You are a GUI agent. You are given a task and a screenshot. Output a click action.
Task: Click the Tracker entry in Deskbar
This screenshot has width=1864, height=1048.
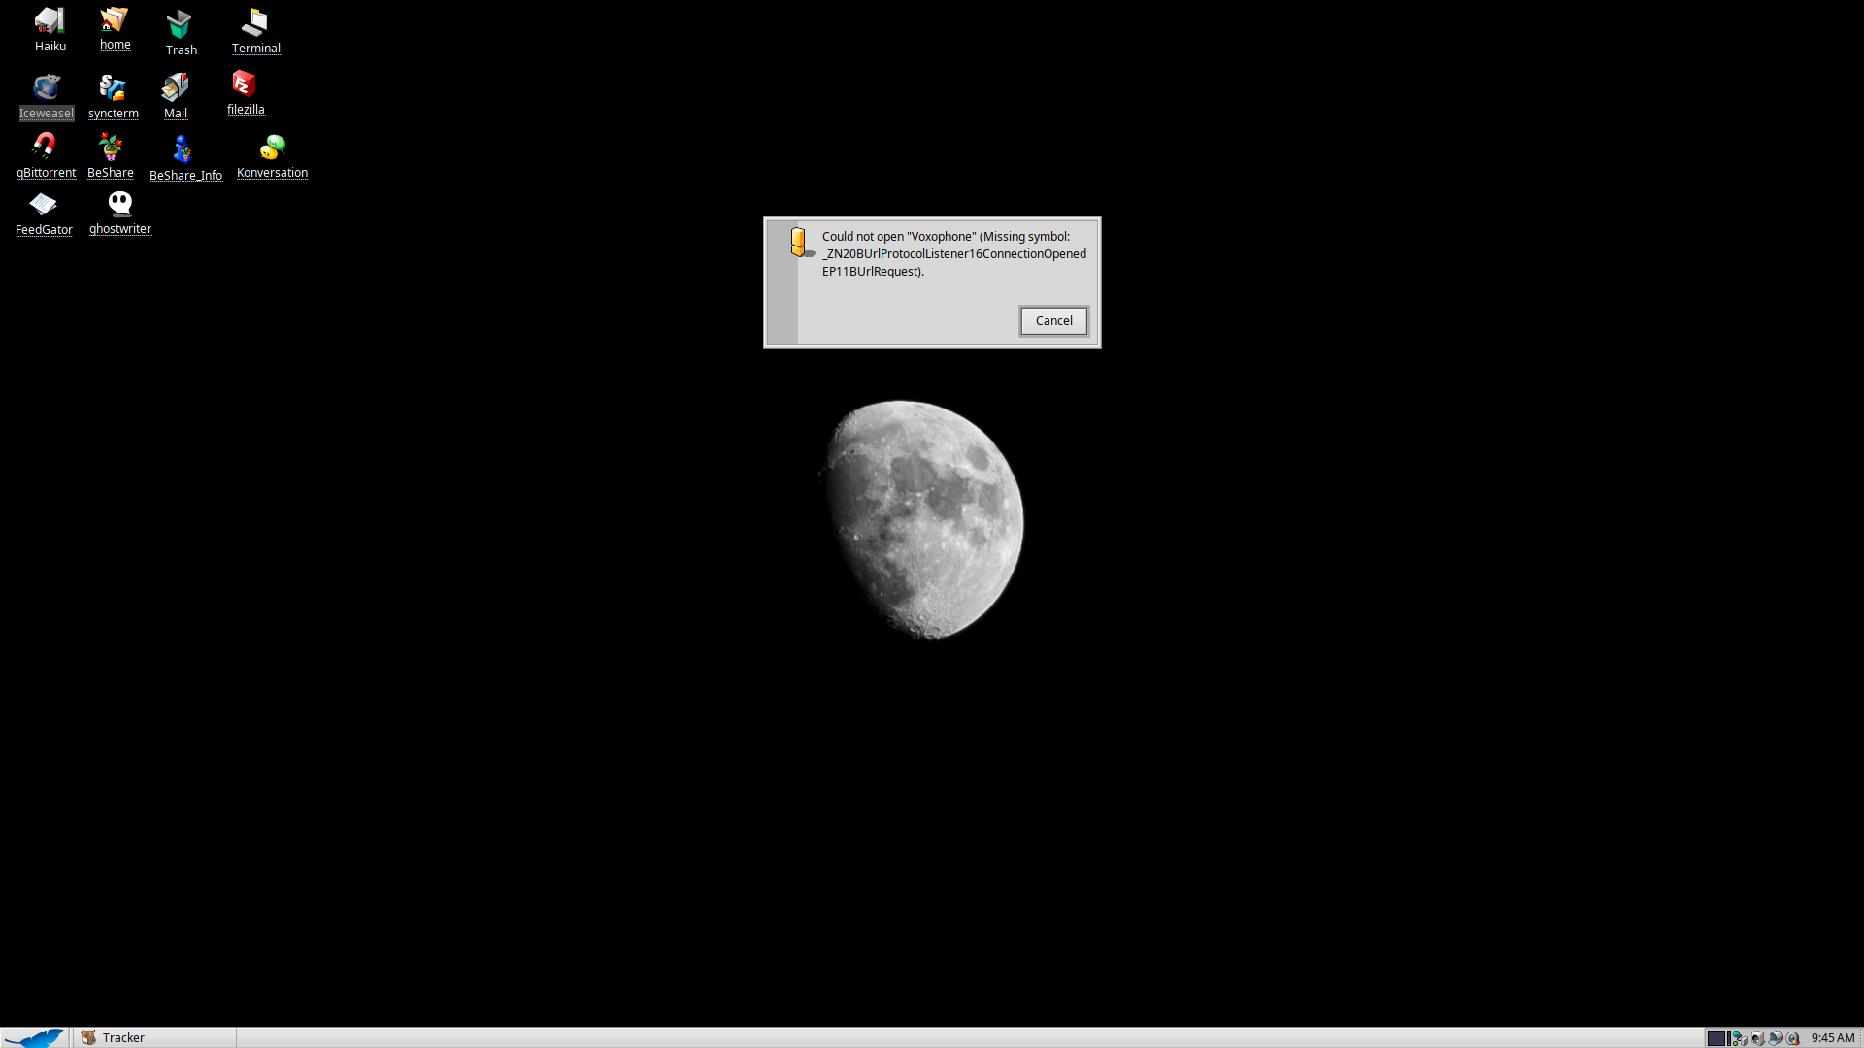click(x=123, y=1037)
